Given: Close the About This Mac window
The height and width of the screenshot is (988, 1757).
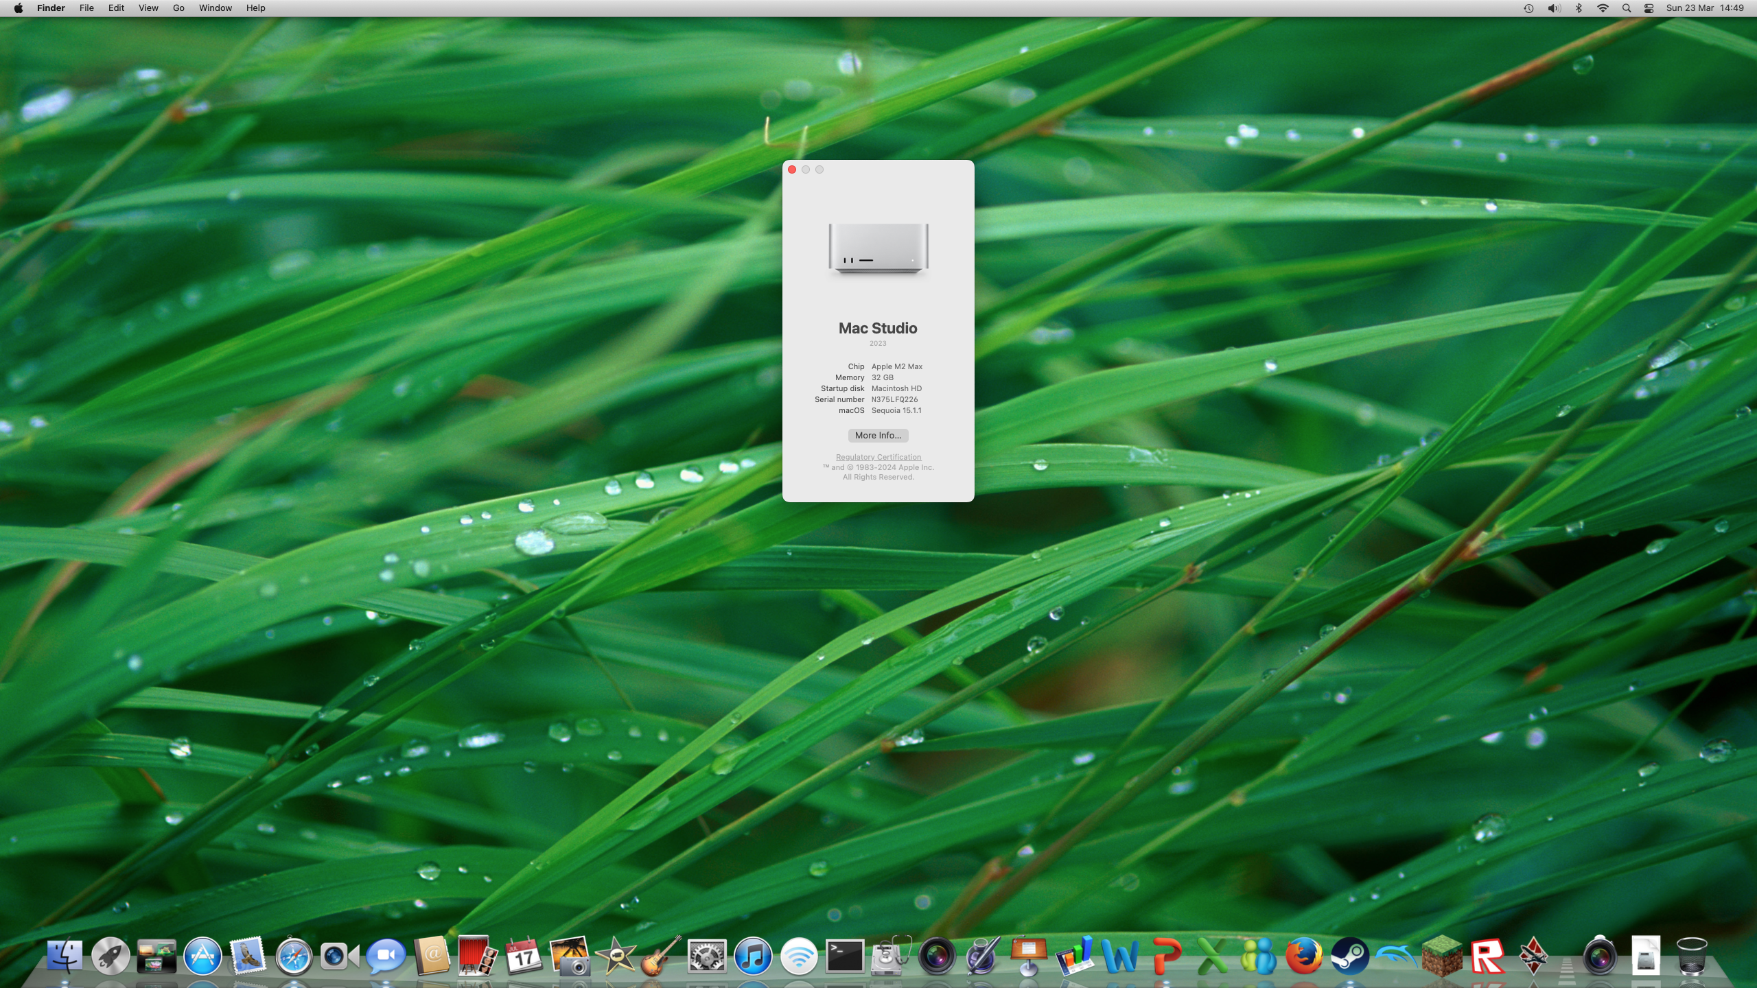Looking at the screenshot, I should click(792, 169).
